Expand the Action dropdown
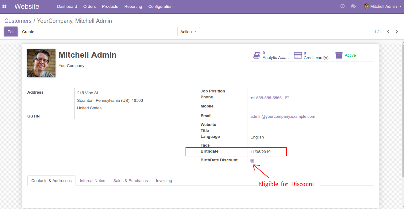 coord(189,32)
